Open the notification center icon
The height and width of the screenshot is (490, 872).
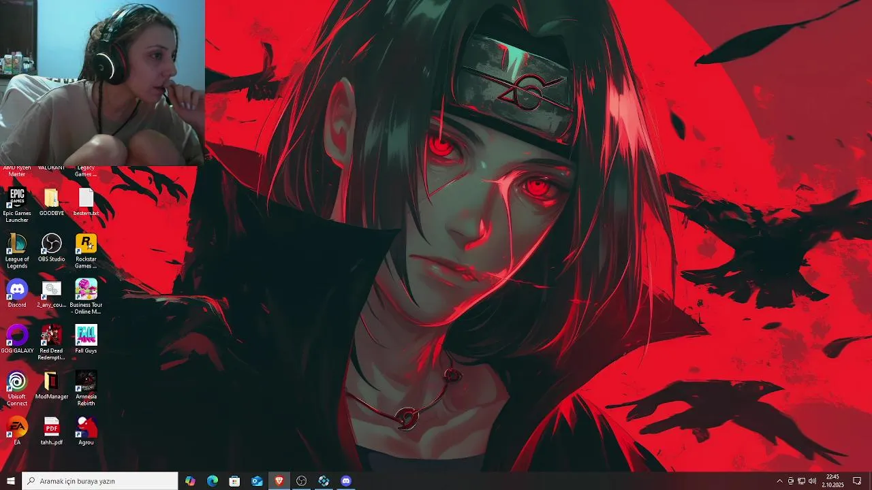[857, 481]
